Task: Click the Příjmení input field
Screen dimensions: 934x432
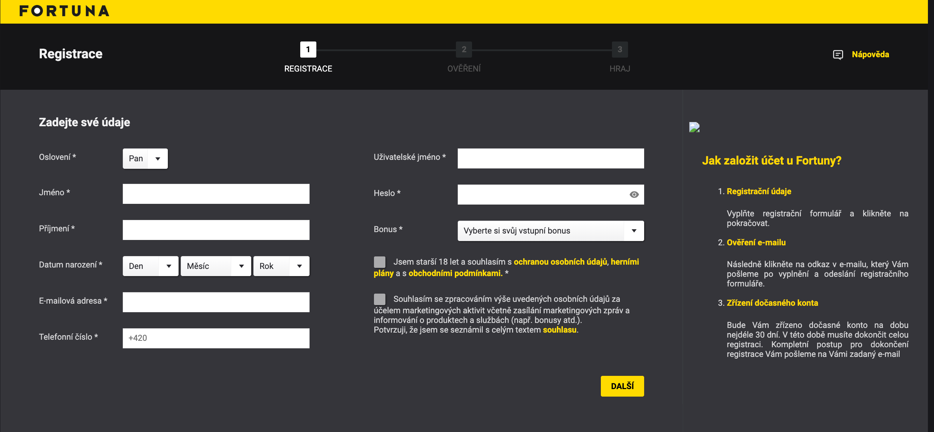Action: [x=216, y=230]
